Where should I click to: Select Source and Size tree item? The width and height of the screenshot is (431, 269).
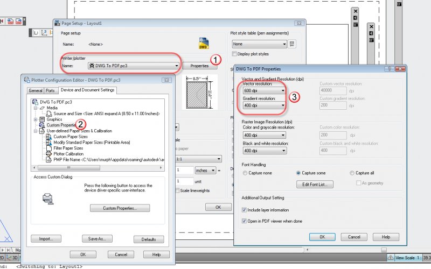(106, 114)
